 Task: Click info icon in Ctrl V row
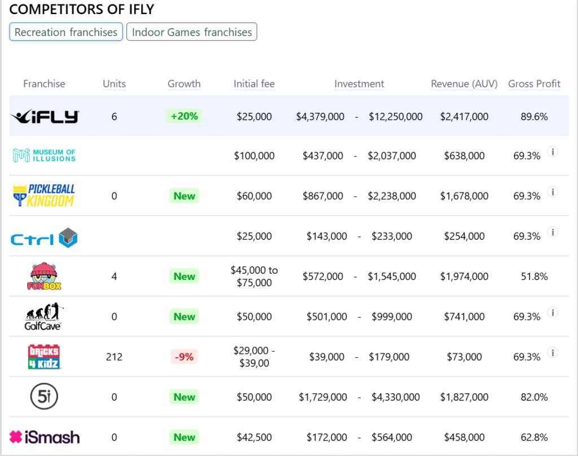click(552, 231)
